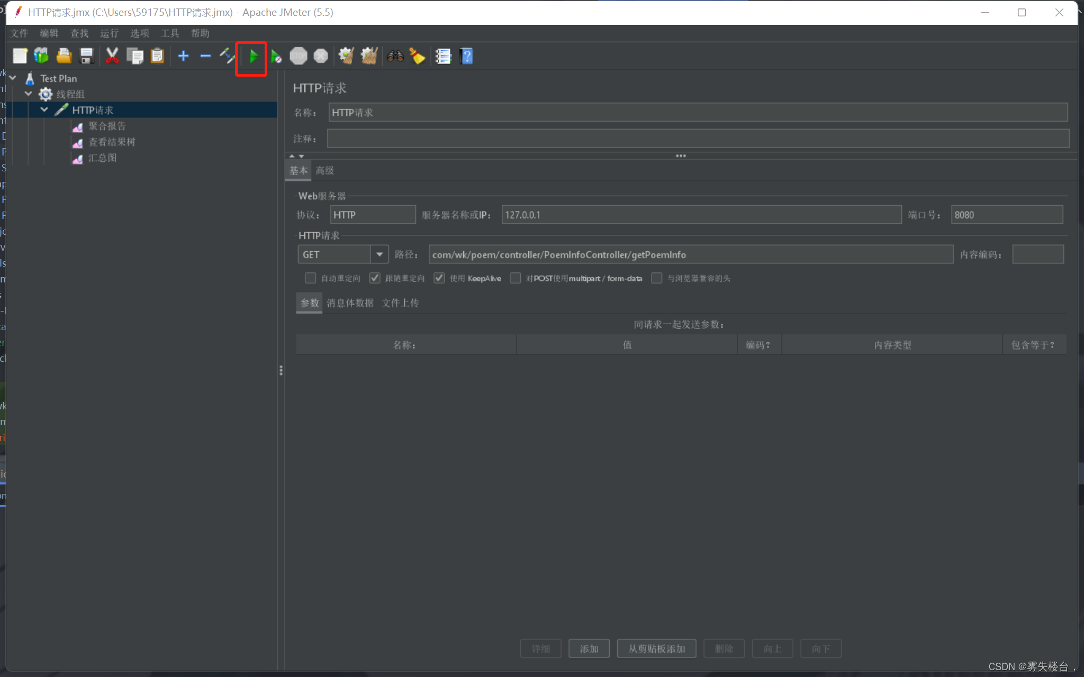Screen dimensions: 1084x677
Task: Click the 添加 button
Action: tap(589, 648)
